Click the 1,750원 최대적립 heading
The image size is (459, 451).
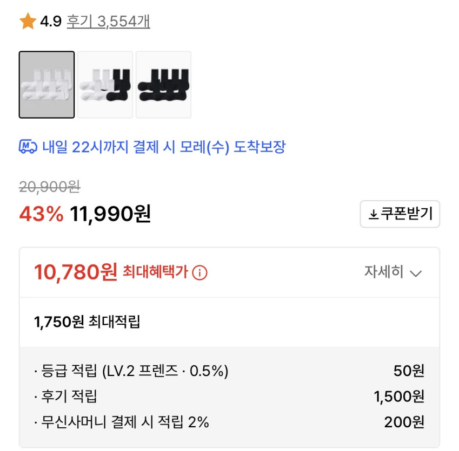[x=87, y=322]
